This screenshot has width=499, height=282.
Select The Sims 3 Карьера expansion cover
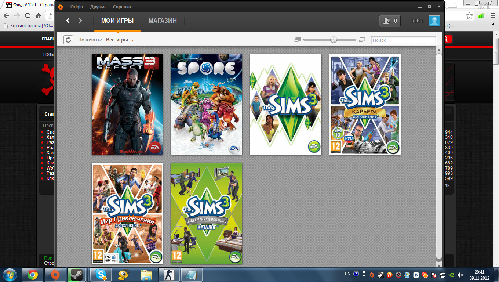tap(365, 105)
